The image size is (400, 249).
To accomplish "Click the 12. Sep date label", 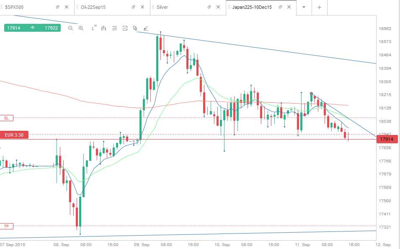I will [383, 245].
